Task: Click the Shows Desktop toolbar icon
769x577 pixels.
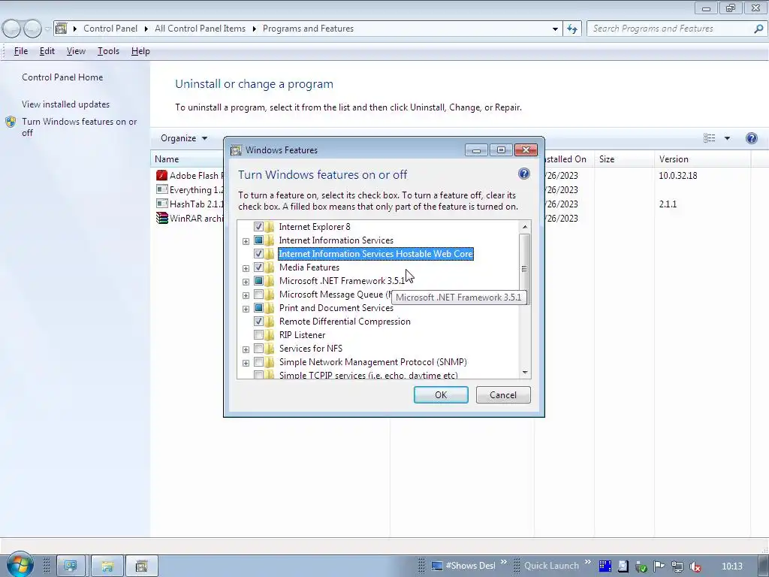Action: click(437, 566)
